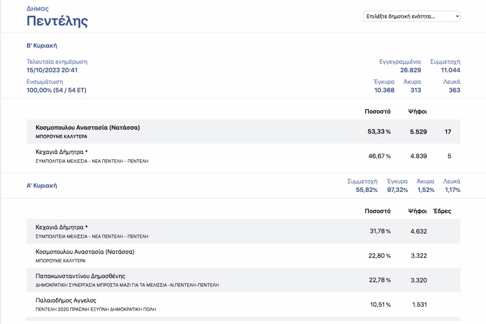The height and width of the screenshot is (324, 486).
Task: Click the last update date '15/10/2023 20:41'
Action: [x=52, y=70]
